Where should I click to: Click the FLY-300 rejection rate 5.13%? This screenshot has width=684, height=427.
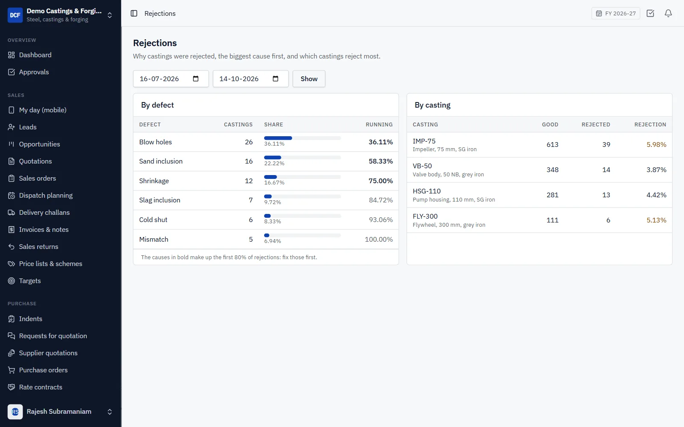tap(656, 220)
